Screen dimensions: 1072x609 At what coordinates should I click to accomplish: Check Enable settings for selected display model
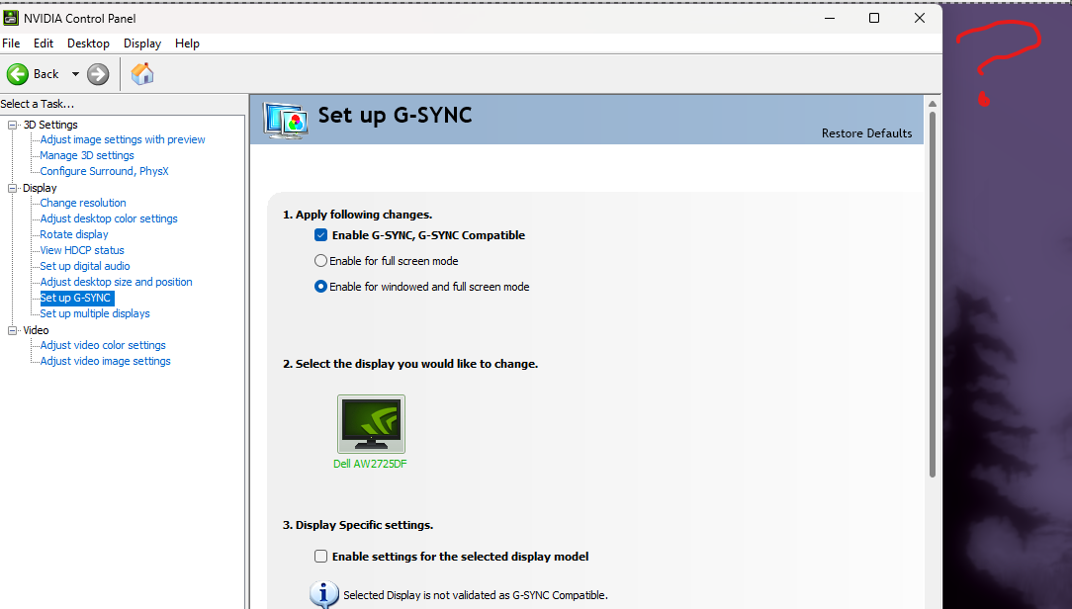[320, 557]
